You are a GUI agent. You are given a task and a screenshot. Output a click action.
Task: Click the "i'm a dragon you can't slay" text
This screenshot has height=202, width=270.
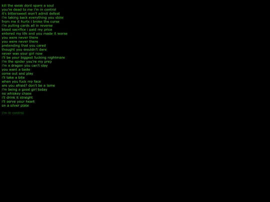point(24,66)
